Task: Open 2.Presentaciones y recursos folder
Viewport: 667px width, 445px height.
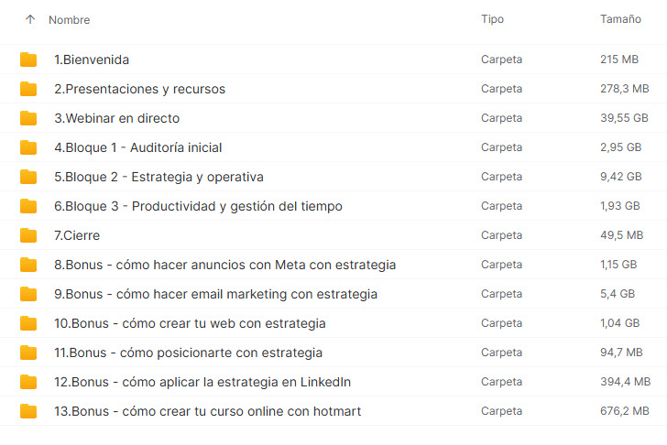Action: click(x=139, y=89)
